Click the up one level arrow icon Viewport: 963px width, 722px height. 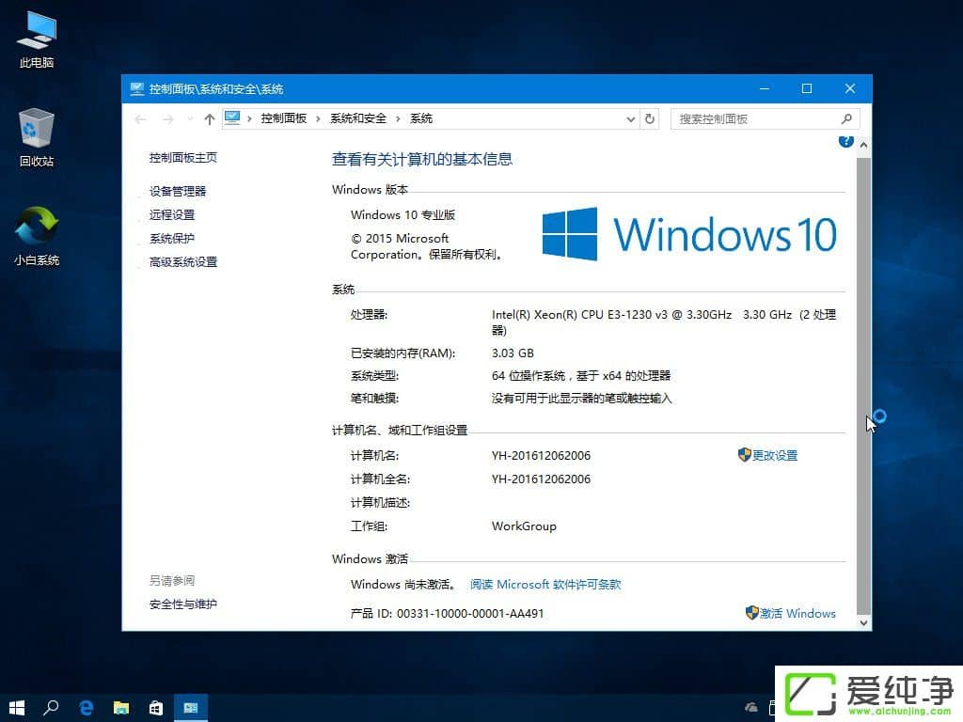pyautogui.click(x=209, y=118)
